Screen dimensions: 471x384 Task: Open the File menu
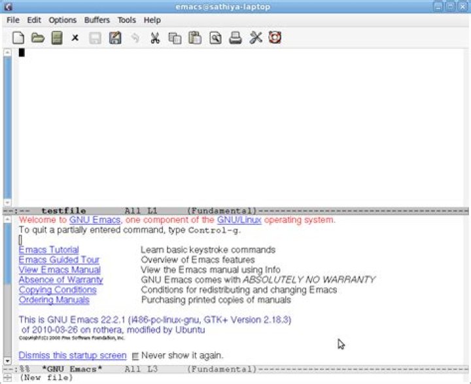(13, 20)
